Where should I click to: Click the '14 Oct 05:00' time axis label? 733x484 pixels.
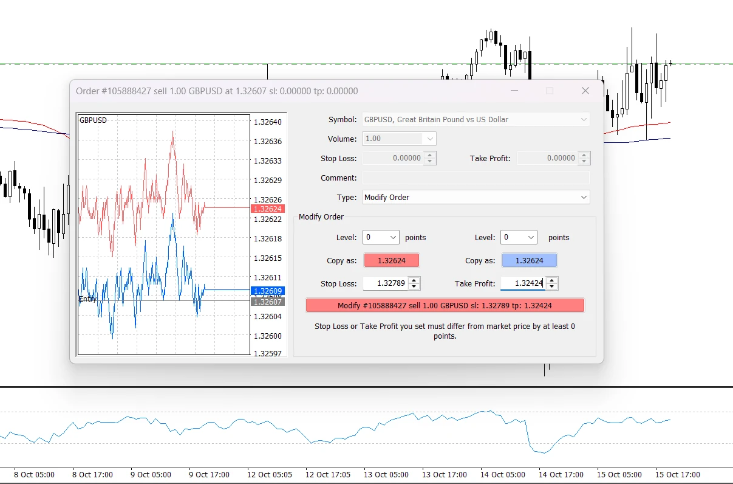tap(503, 475)
